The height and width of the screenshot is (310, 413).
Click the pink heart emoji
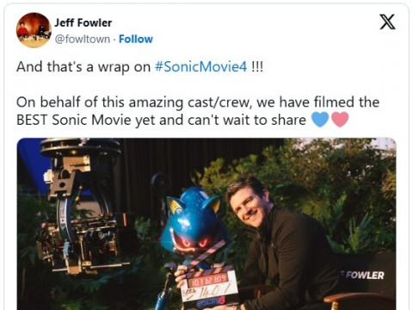pos(340,120)
